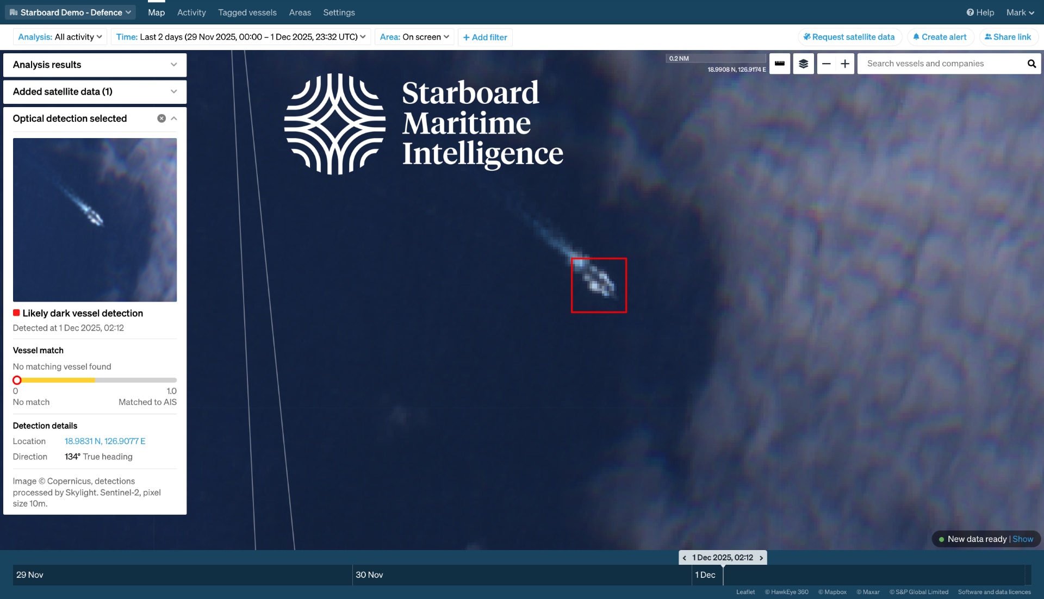Open the map layers selector
Screen dimensions: 1044x599
tap(803, 64)
